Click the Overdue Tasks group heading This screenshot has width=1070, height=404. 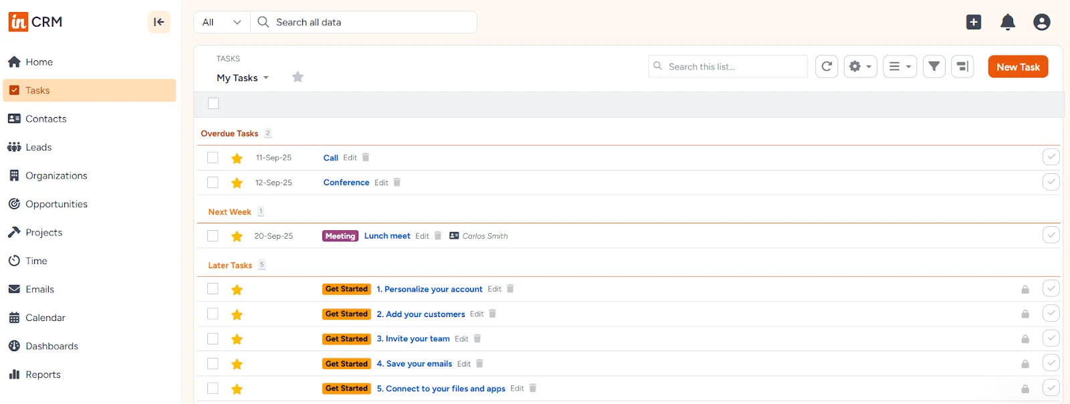[229, 133]
